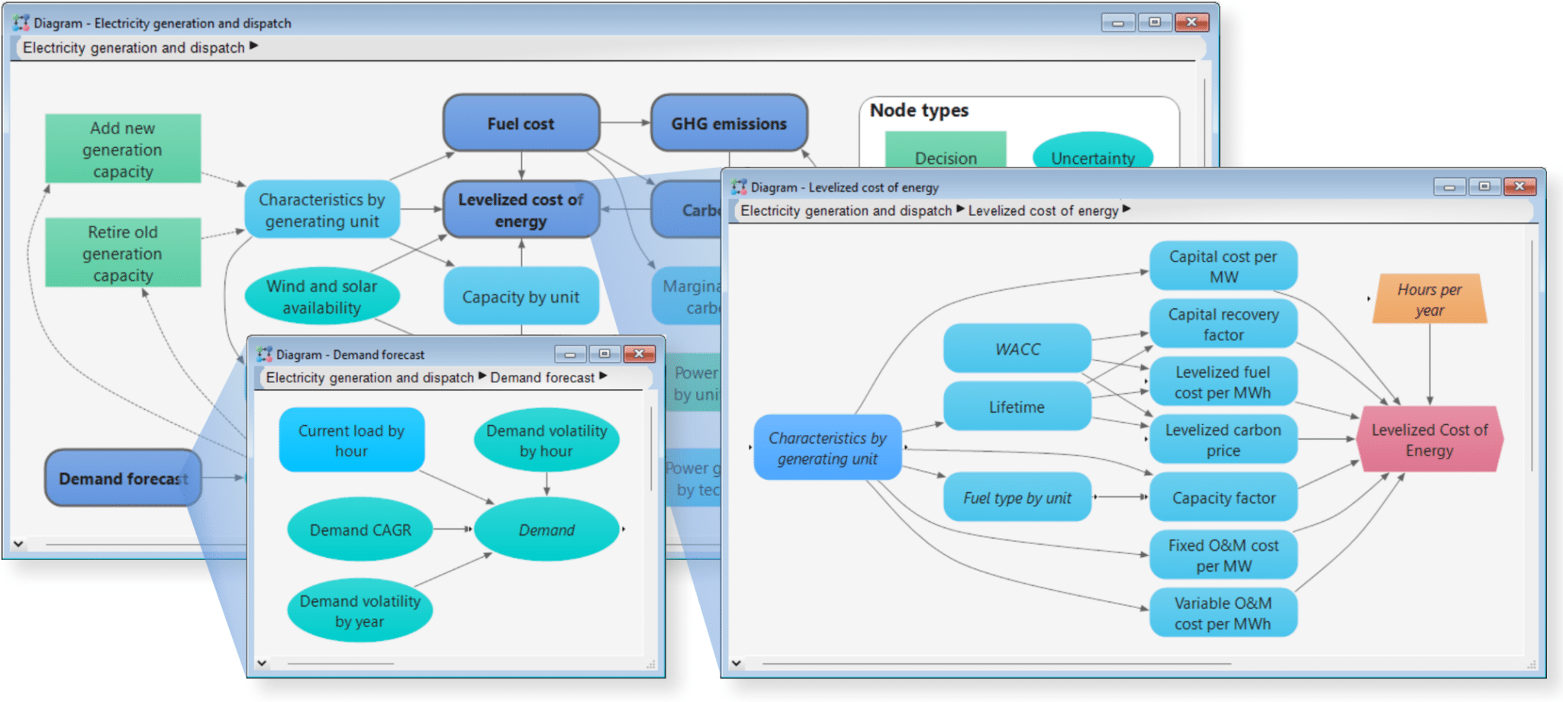Select the Retire old generation capacity node
Screen dimensions: 1563x702
click(x=123, y=253)
